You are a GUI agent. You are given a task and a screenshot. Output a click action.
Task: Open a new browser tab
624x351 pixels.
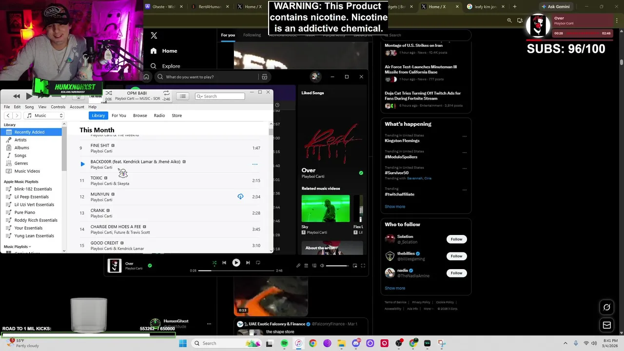click(x=514, y=7)
